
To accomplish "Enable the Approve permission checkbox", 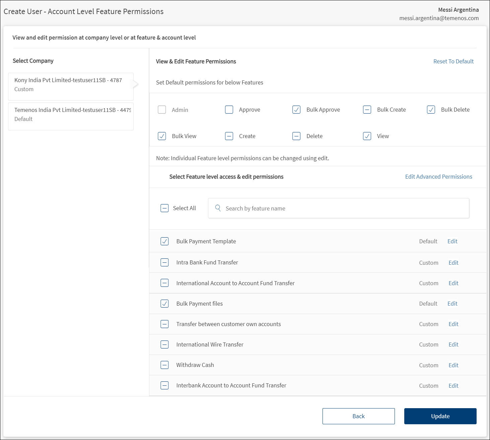I will 229,110.
